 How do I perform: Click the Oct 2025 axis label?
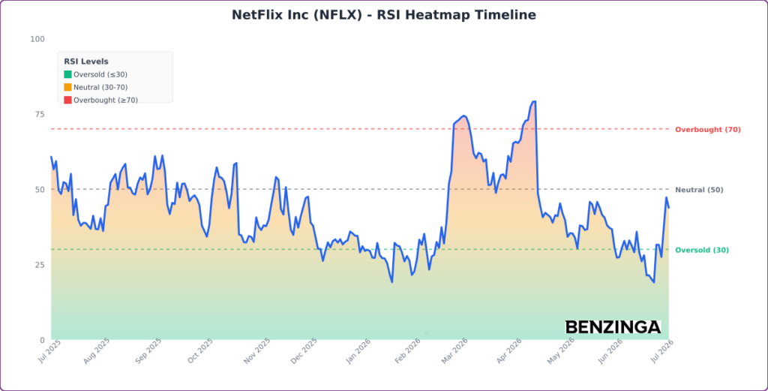point(199,350)
